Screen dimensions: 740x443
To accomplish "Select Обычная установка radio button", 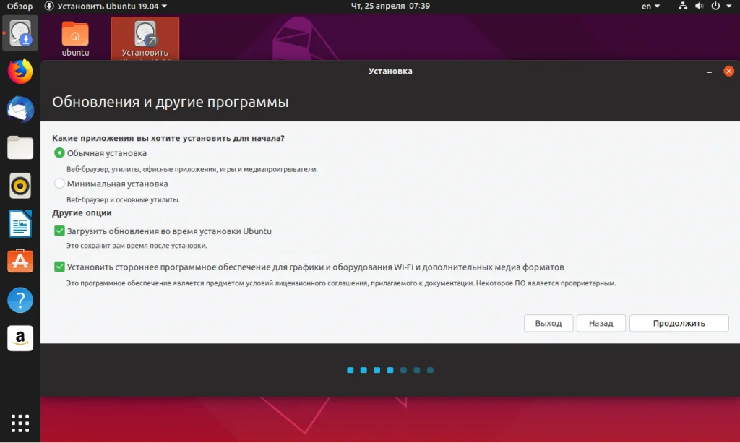I will tap(59, 153).
